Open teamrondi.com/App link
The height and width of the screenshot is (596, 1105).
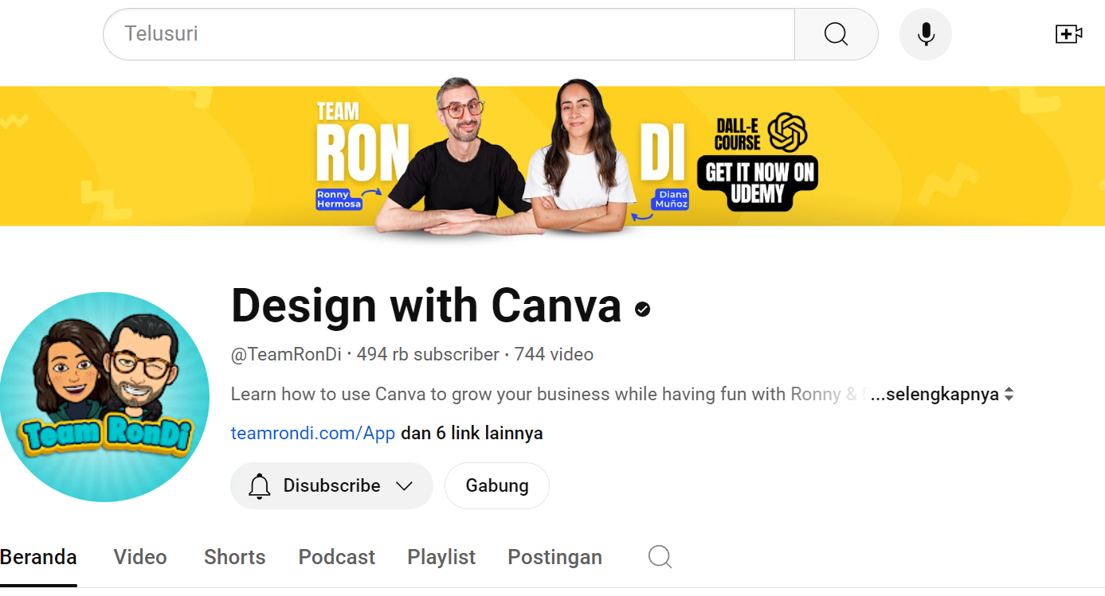click(x=313, y=434)
